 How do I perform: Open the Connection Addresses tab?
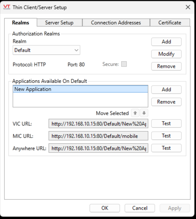(116, 23)
